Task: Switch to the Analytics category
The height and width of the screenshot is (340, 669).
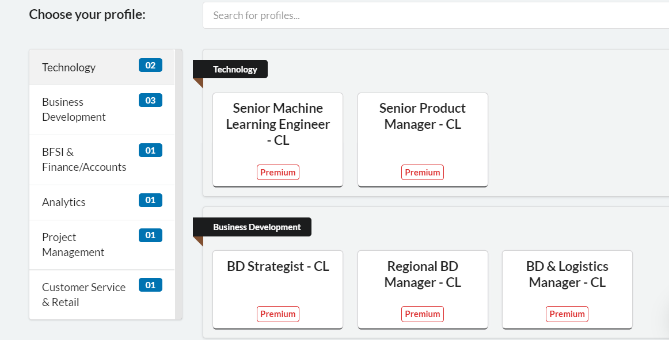Action: (x=64, y=202)
